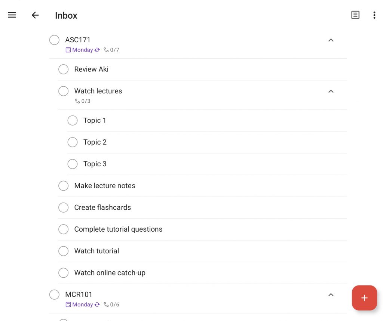
Task: Mark ASC171 task as complete
Action: click(54, 40)
